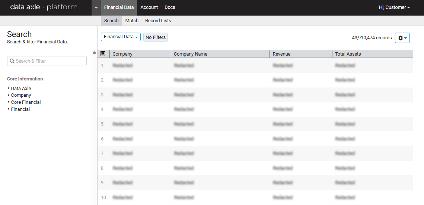
Task: Open the Financial Data dataset dropdown
Action: coord(121,37)
